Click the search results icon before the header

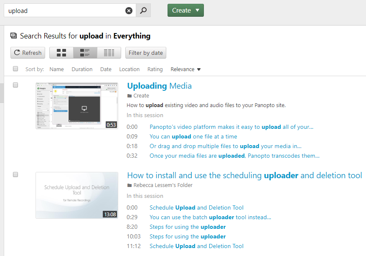tap(13, 36)
